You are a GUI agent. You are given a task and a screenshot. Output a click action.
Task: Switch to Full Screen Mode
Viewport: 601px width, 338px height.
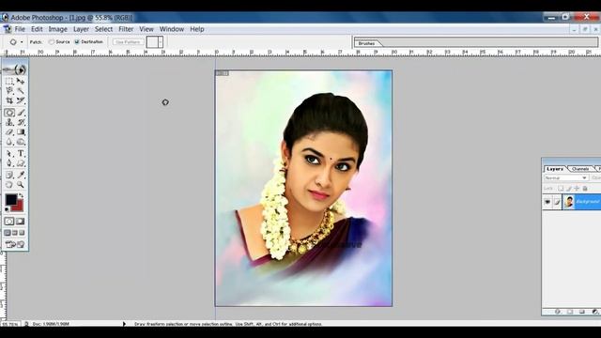click(22, 233)
